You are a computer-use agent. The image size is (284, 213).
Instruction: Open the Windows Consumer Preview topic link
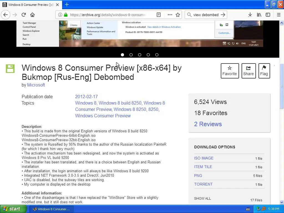[x=103, y=116]
